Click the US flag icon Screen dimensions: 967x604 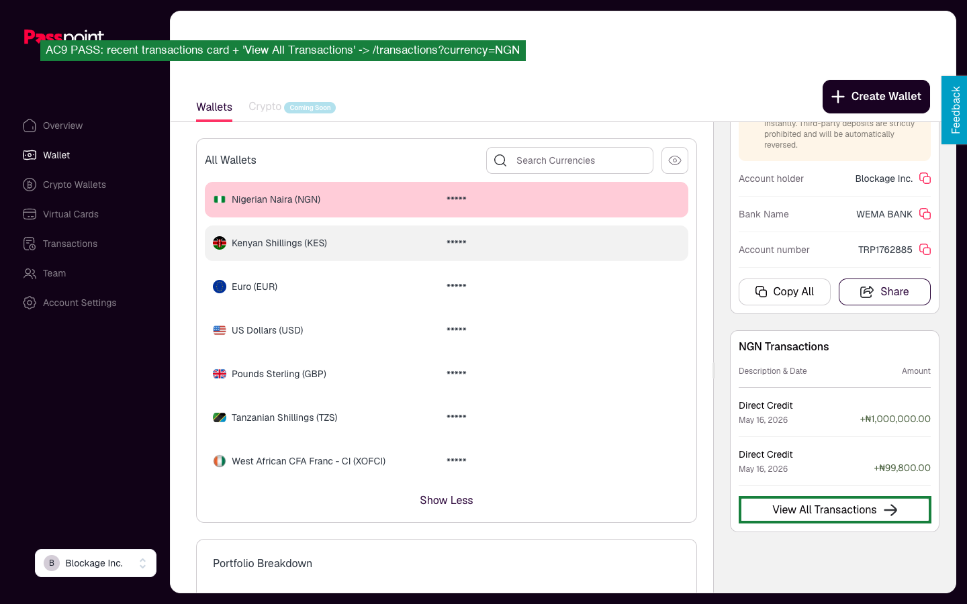coord(220,330)
